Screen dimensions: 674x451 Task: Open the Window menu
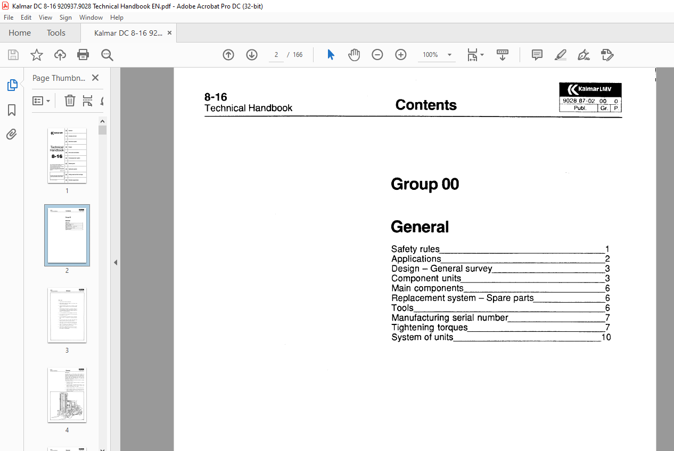coord(91,18)
